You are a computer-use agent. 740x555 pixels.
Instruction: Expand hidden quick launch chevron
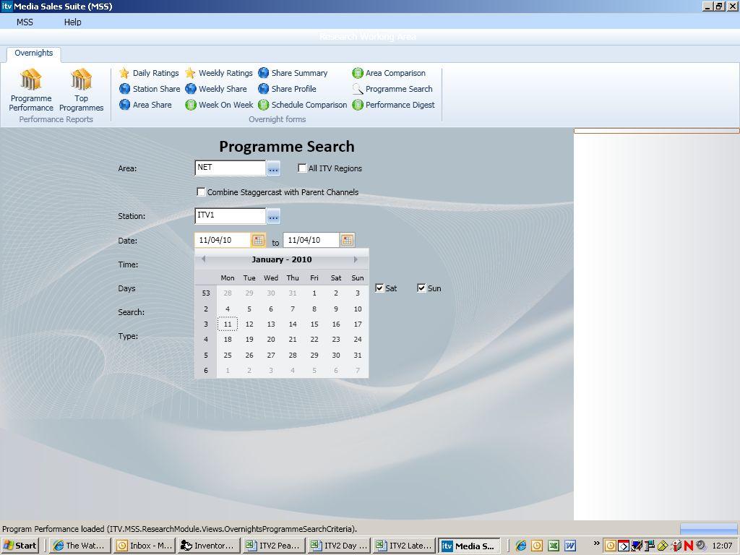596,543
